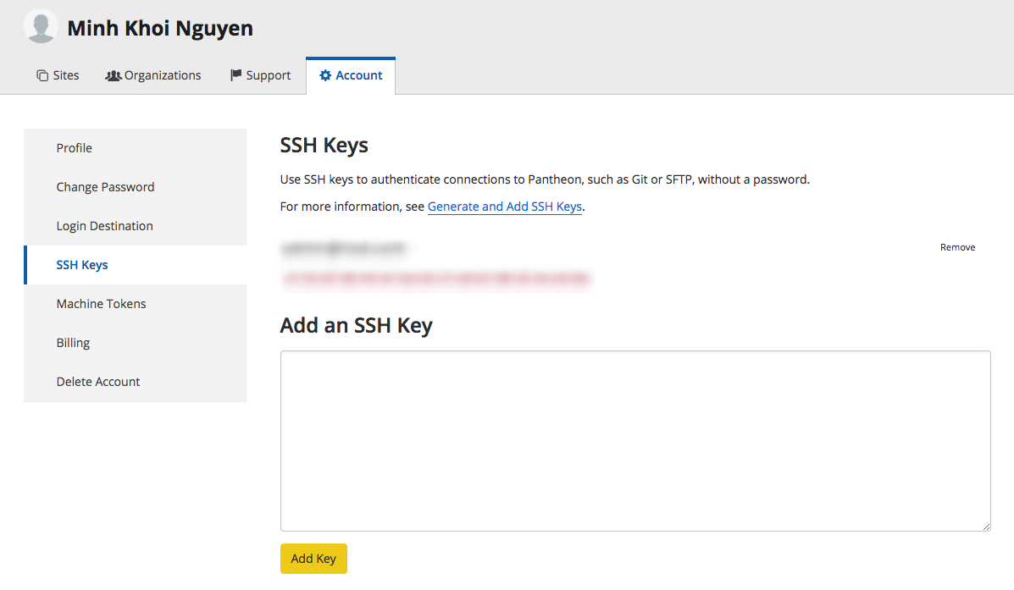Screen dimensions: 1014x590
Task: Open the Sites tab
Action: click(x=58, y=75)
